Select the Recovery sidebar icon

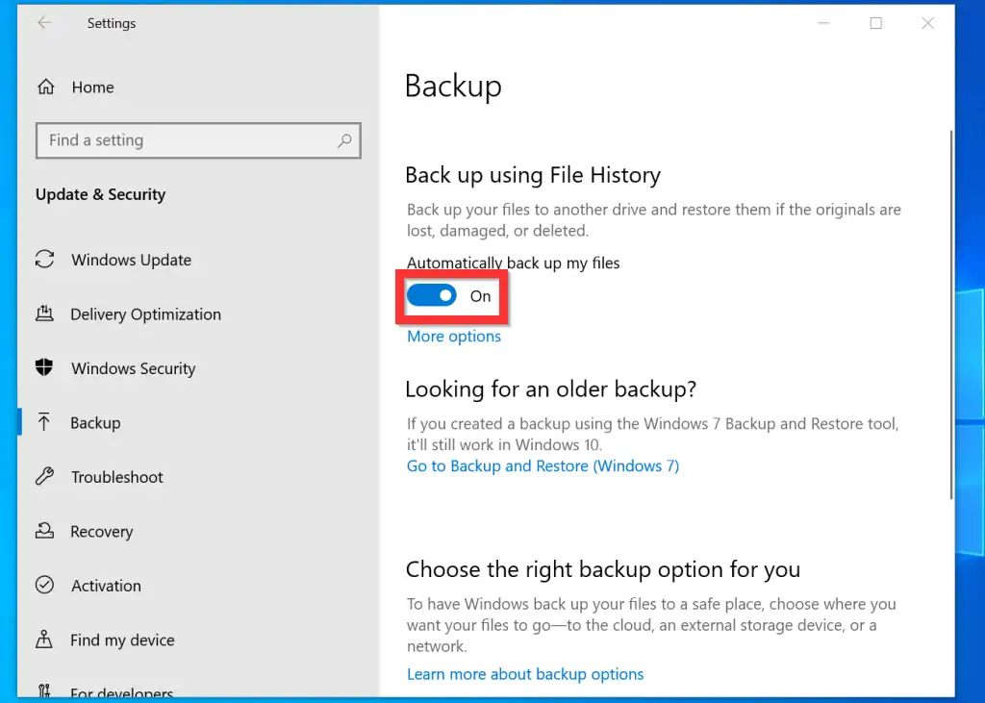pos(45,531)
